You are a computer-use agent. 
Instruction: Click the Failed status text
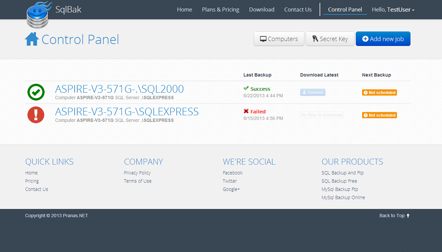tap(258, 112)
